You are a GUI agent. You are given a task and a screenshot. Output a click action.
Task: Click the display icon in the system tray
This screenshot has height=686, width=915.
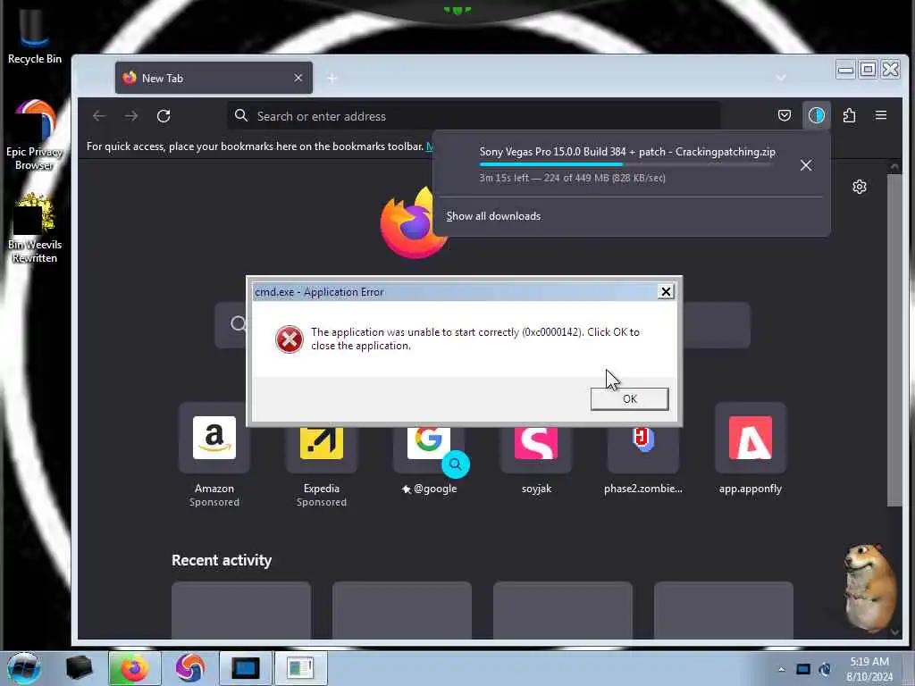803,669
